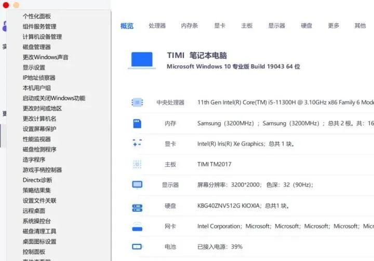Switch to the 显卡 tab
The width and height of the screenshot is (374, 261).
pos(220,25)
